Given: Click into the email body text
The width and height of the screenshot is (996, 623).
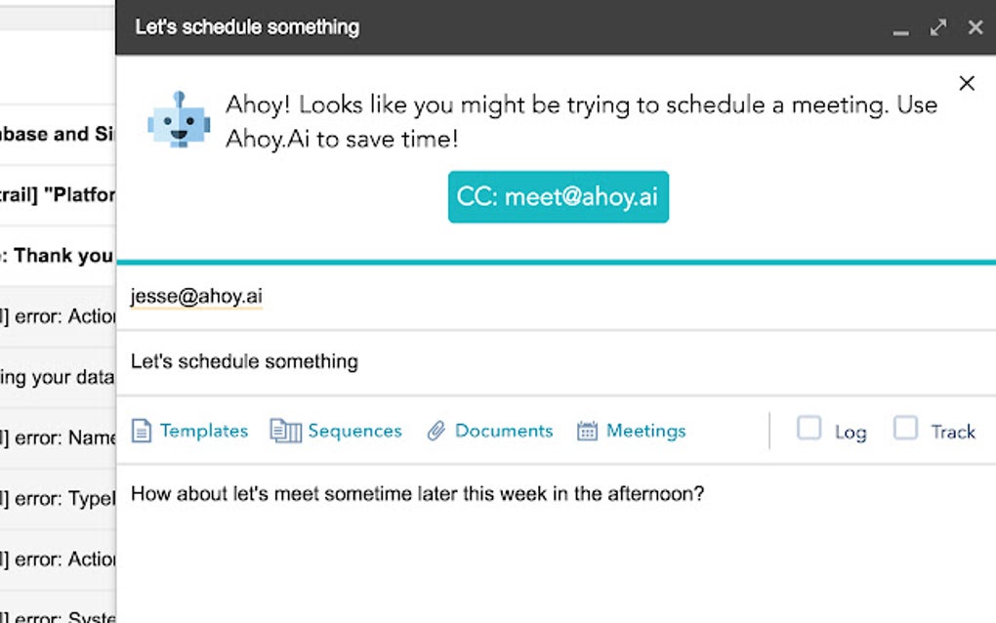Looking at the screenshot, I should 417,494.
